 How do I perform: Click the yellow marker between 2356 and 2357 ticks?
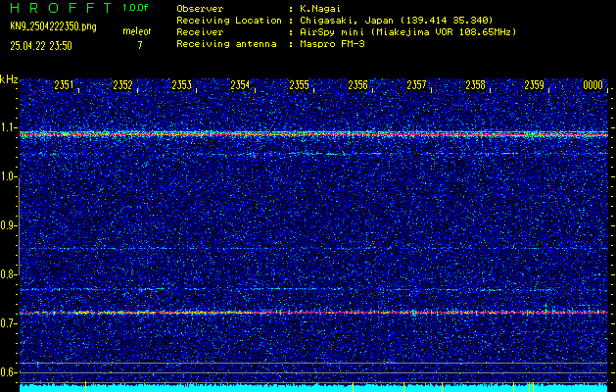[403, 386]
